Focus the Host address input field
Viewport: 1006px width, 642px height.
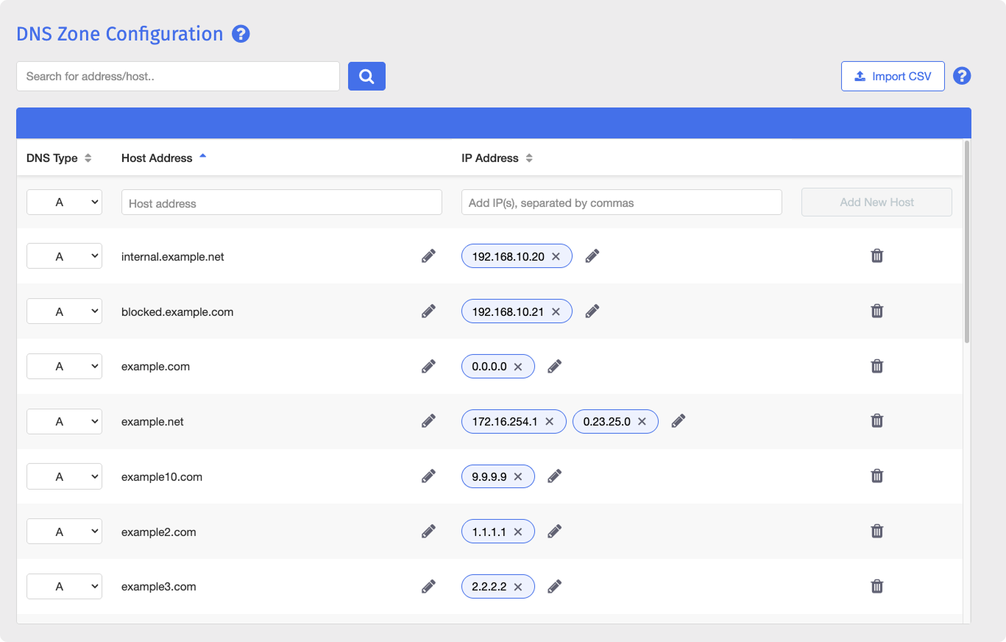(x=282, y=202)
